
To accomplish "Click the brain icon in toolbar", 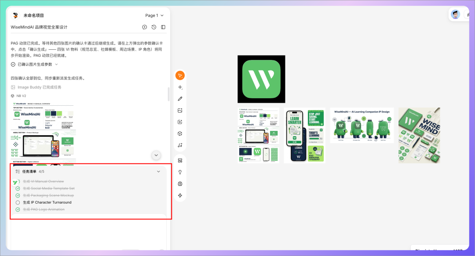I will pyautogui.click(x=180, y=184).
